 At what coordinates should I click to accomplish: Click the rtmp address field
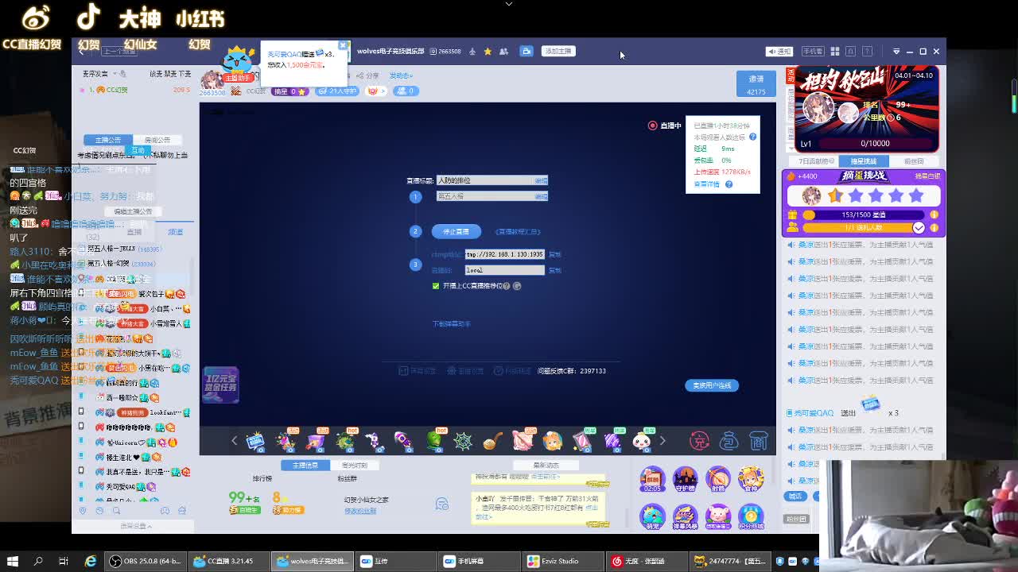pos(504,254)
